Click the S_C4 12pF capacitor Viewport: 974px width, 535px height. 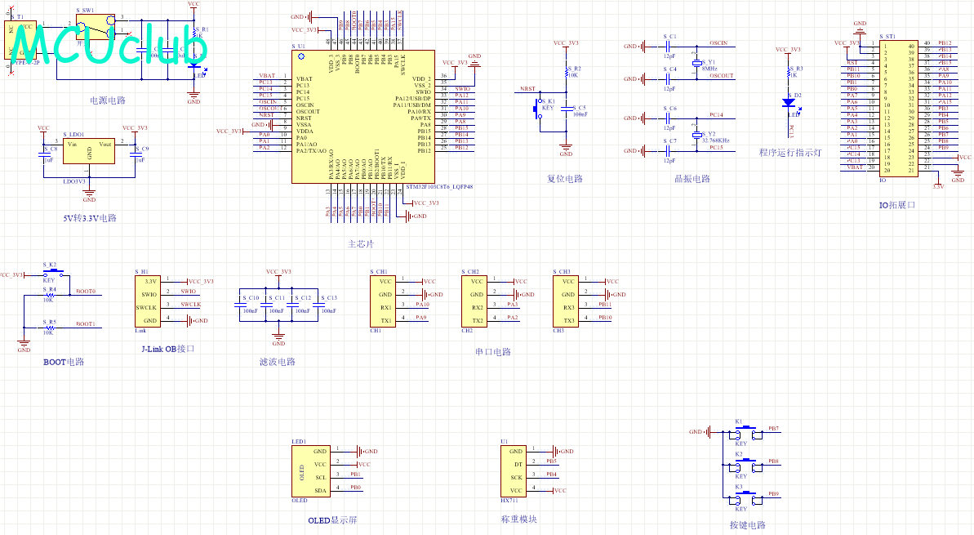pos(669,79)
